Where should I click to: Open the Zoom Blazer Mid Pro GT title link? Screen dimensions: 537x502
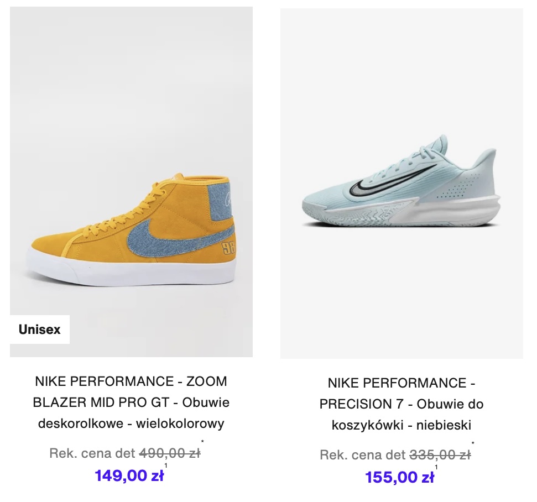[x=131, y=402]
